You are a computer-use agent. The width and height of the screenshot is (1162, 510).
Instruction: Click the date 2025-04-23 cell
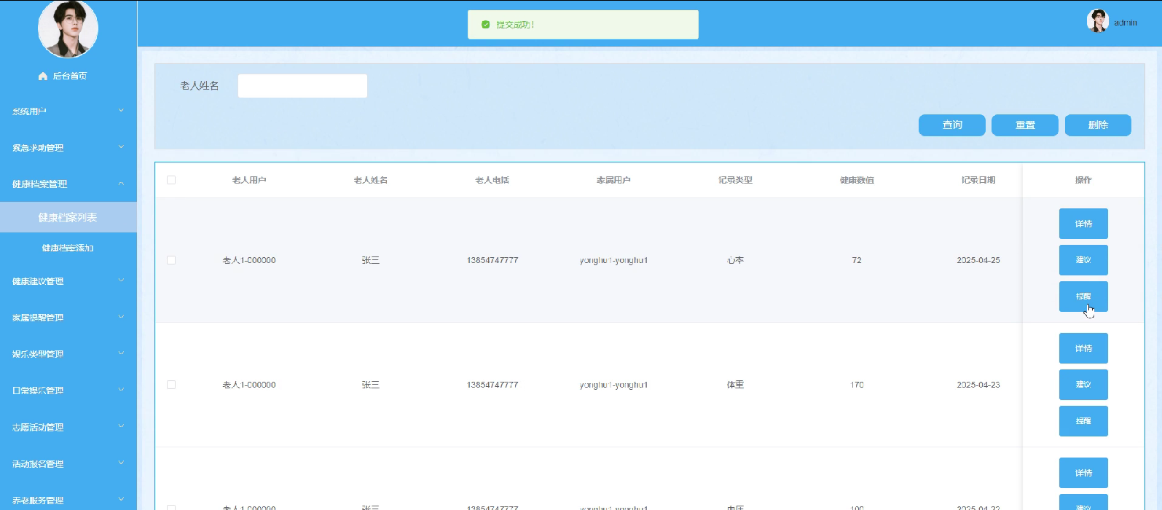(x=978, y=385)
